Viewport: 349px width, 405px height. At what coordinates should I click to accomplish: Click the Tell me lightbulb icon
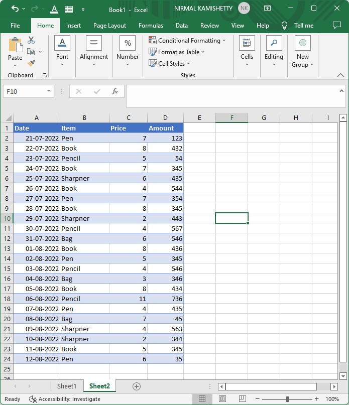click(284, 25)
